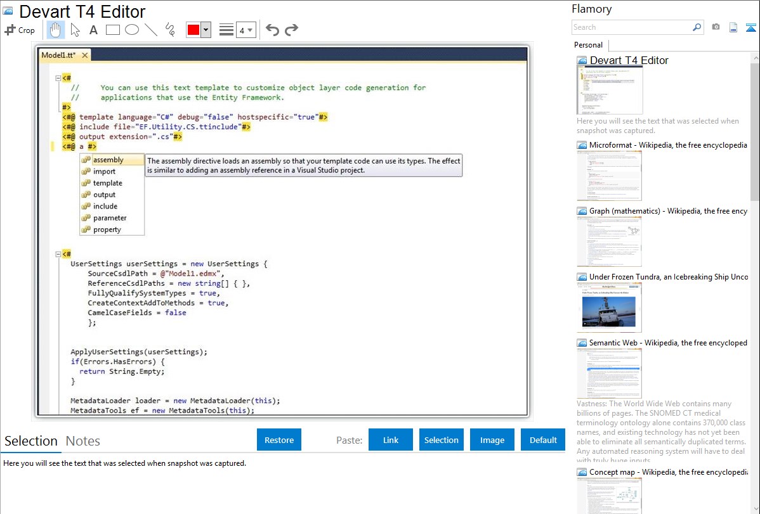The width and height of the screenshot is (760, 514).
Task: Select the freehand draw tool
Action: 170,30
